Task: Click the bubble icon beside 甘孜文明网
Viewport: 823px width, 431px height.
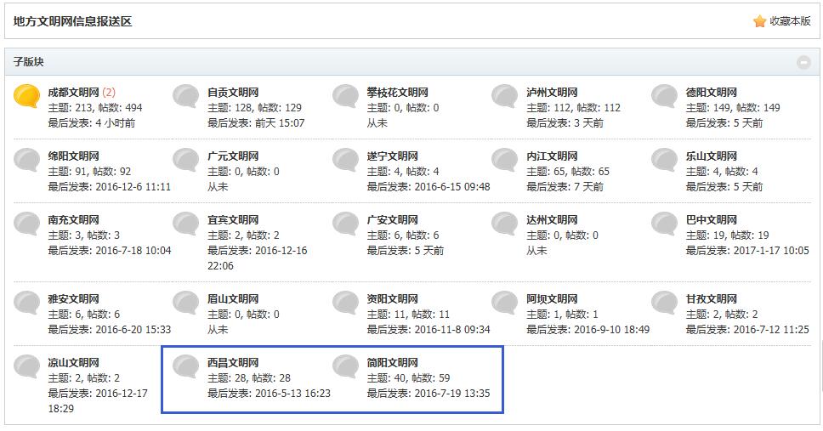Action: 665,303
